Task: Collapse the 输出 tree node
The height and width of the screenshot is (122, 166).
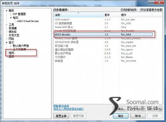Action: [x=11, y=18]
